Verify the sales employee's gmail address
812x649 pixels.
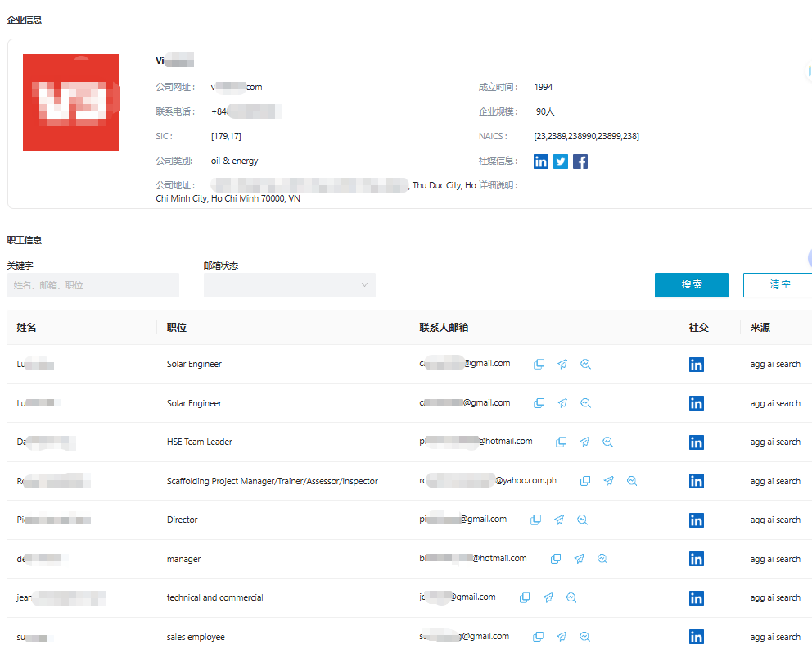point(585,637)
